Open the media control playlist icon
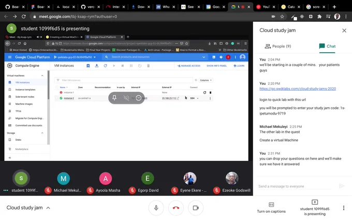 coord(328,17)
